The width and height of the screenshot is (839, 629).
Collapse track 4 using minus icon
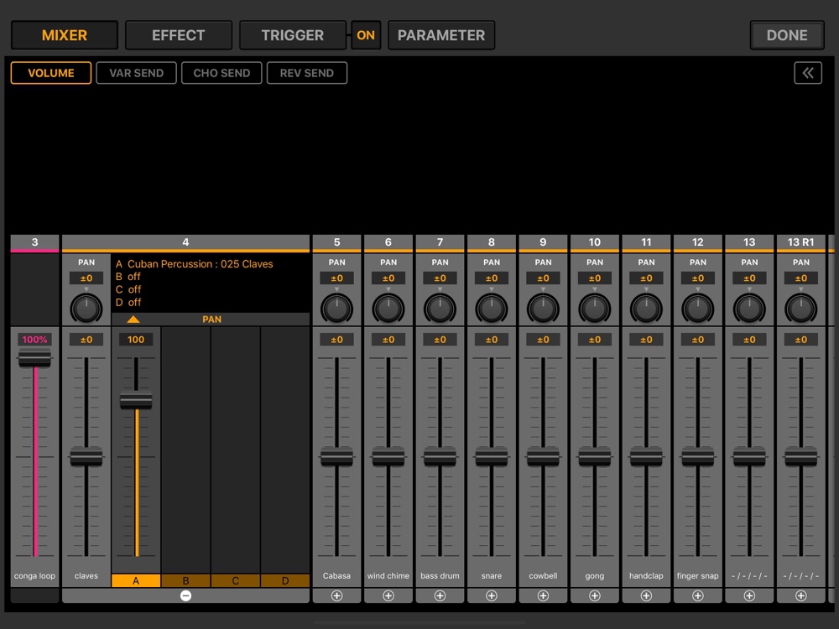185,595
